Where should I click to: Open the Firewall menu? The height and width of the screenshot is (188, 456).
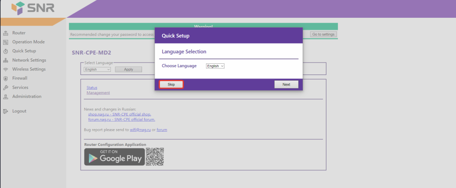tap(20, 78)
